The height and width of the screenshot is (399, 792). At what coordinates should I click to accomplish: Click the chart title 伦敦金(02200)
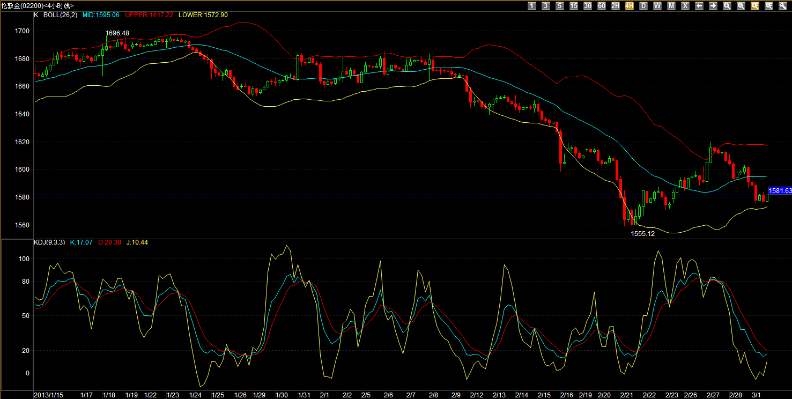click(22, 5)
